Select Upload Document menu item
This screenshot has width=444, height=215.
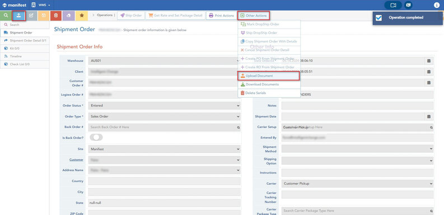269,76
